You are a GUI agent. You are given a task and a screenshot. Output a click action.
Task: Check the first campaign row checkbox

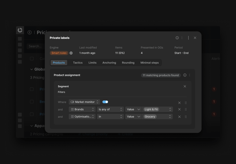(32, 89)
